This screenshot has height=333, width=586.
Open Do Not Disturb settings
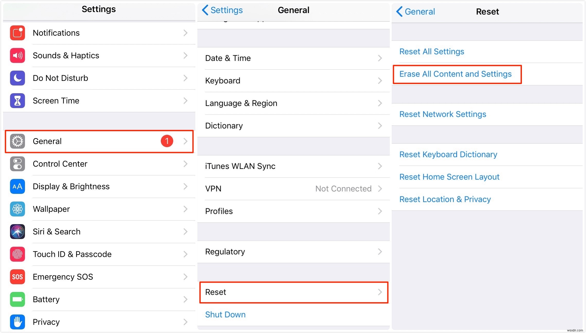point(99,78)
